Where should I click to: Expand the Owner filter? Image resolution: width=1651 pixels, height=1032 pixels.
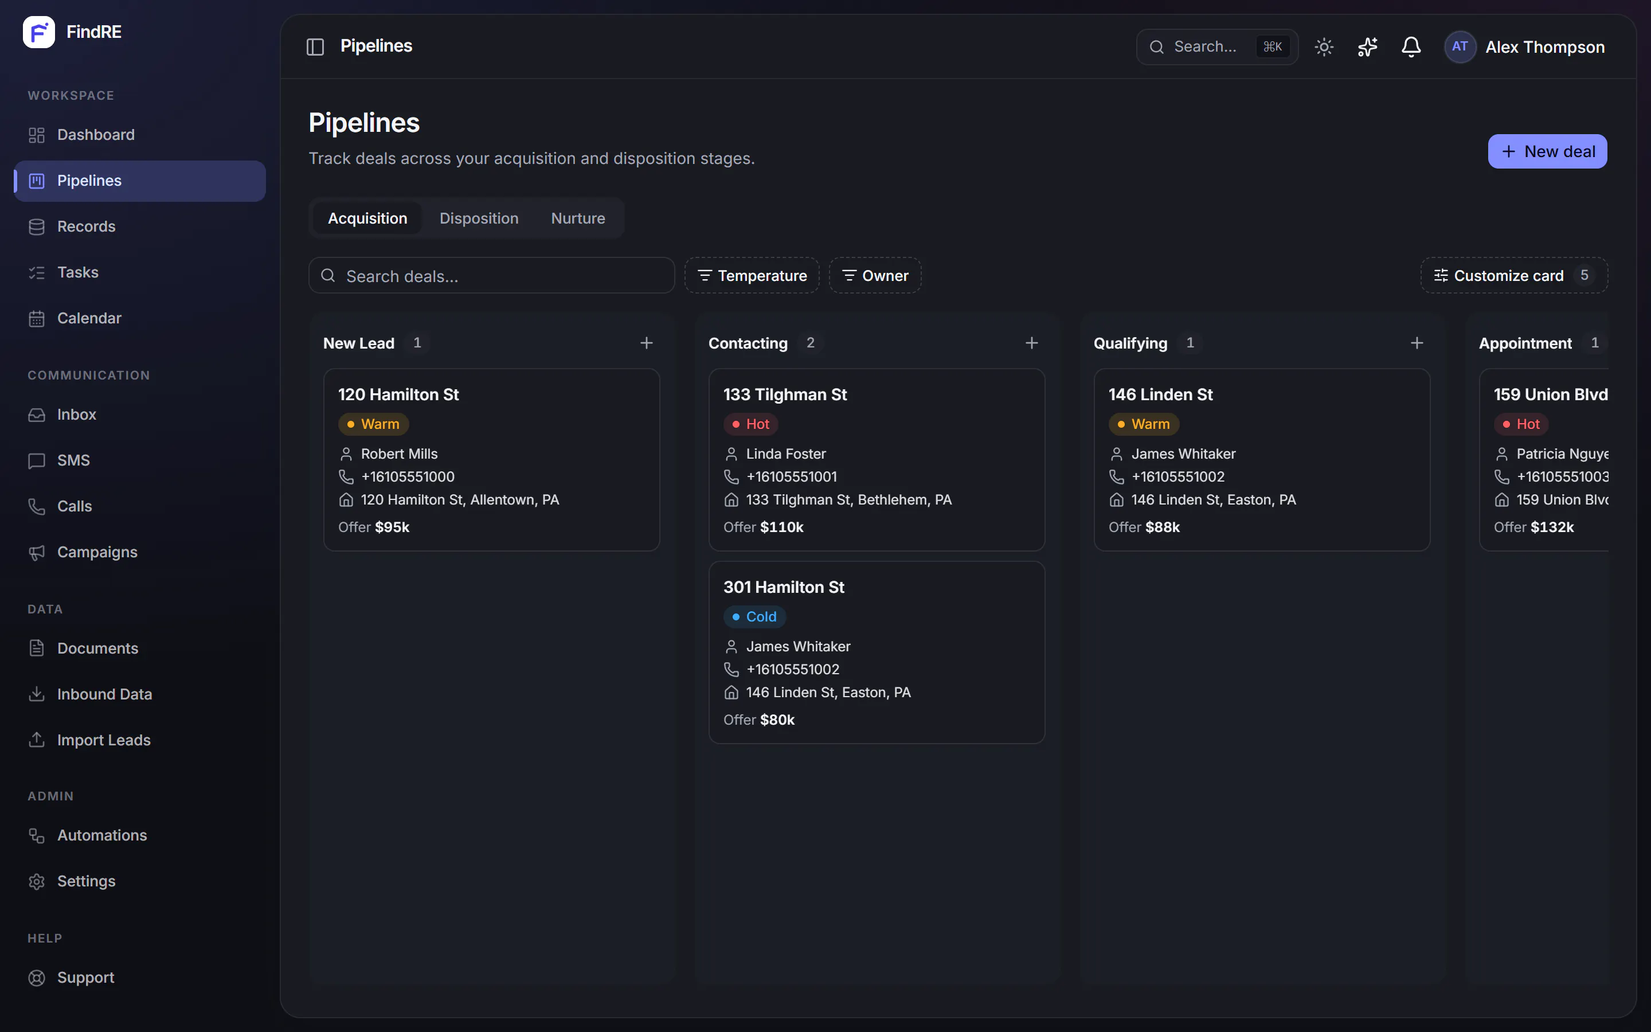(875, 275)
